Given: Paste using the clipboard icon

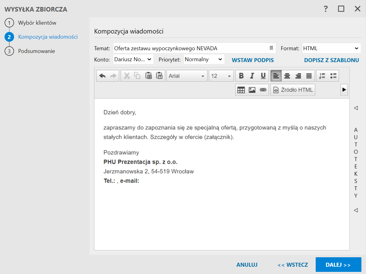Looking at the screenshot, I should [149, 76].
